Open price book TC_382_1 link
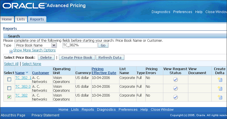Viewport: 227px width, 119px height. (23, 78)
